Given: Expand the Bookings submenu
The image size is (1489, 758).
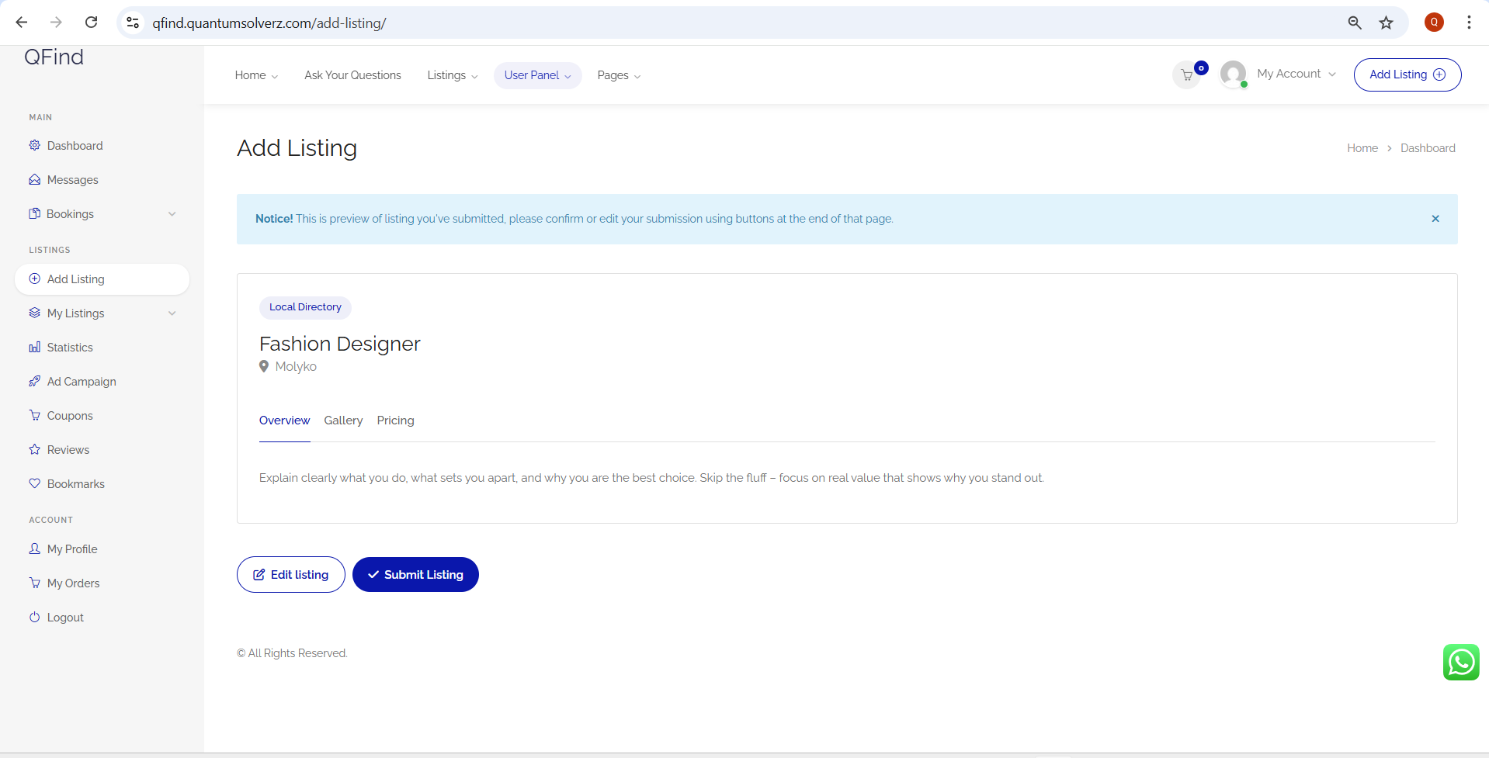Looking at the screenshot, I should coord(172,214).
